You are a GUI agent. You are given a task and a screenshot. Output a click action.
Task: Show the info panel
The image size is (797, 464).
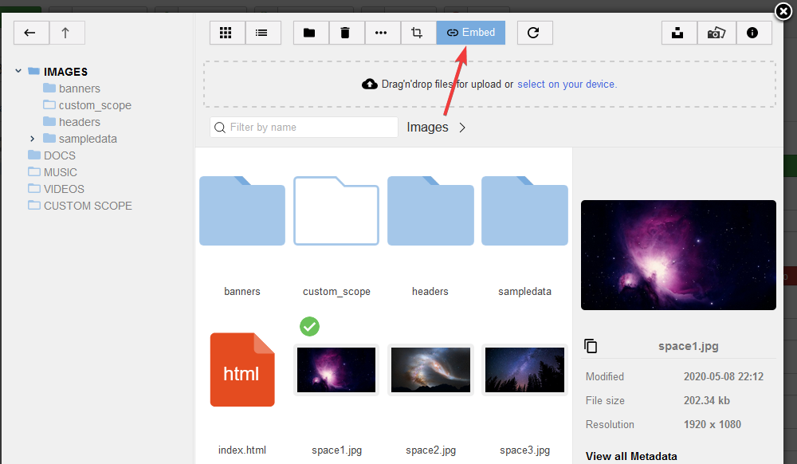[x=752, y=33]
